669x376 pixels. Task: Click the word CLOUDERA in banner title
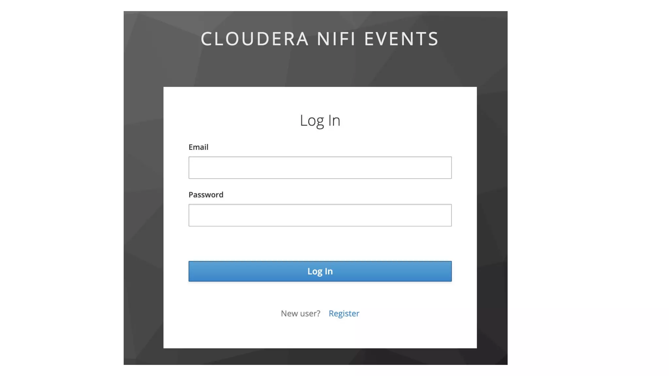[254, 39]
